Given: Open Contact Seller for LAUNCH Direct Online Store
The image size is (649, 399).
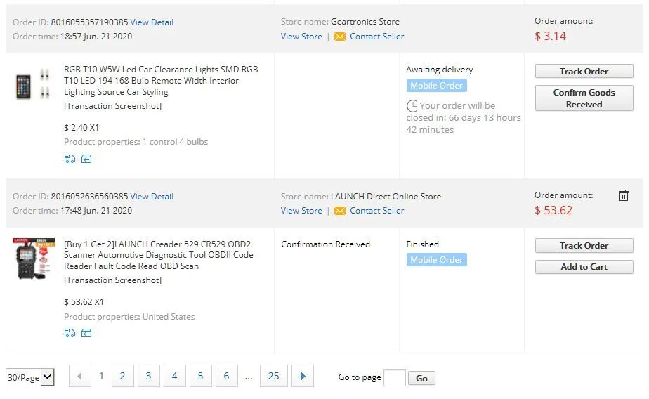Looking at the screenshot, I should click(x=376, y=211).
